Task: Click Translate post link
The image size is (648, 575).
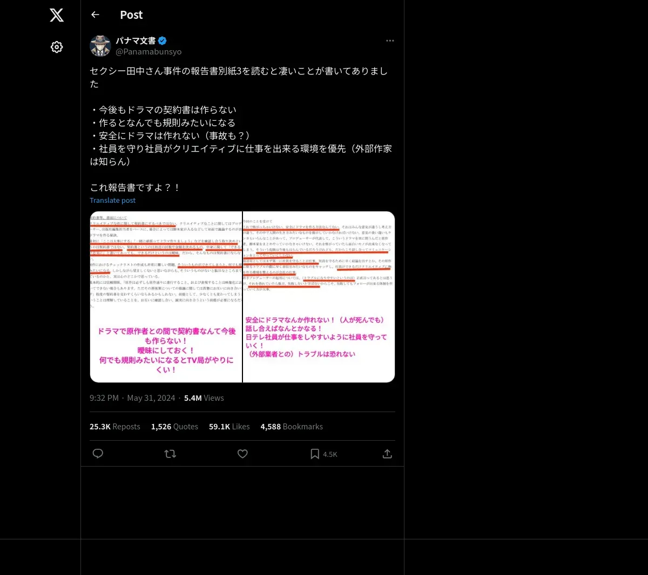Action: tap(112, 200)
